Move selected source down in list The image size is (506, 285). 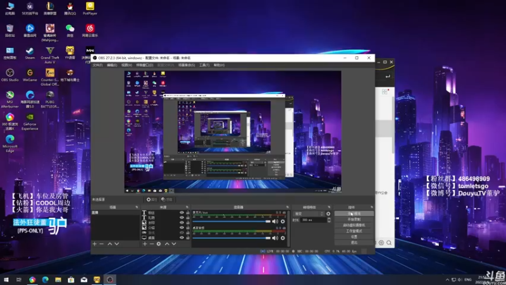(173, 244)
